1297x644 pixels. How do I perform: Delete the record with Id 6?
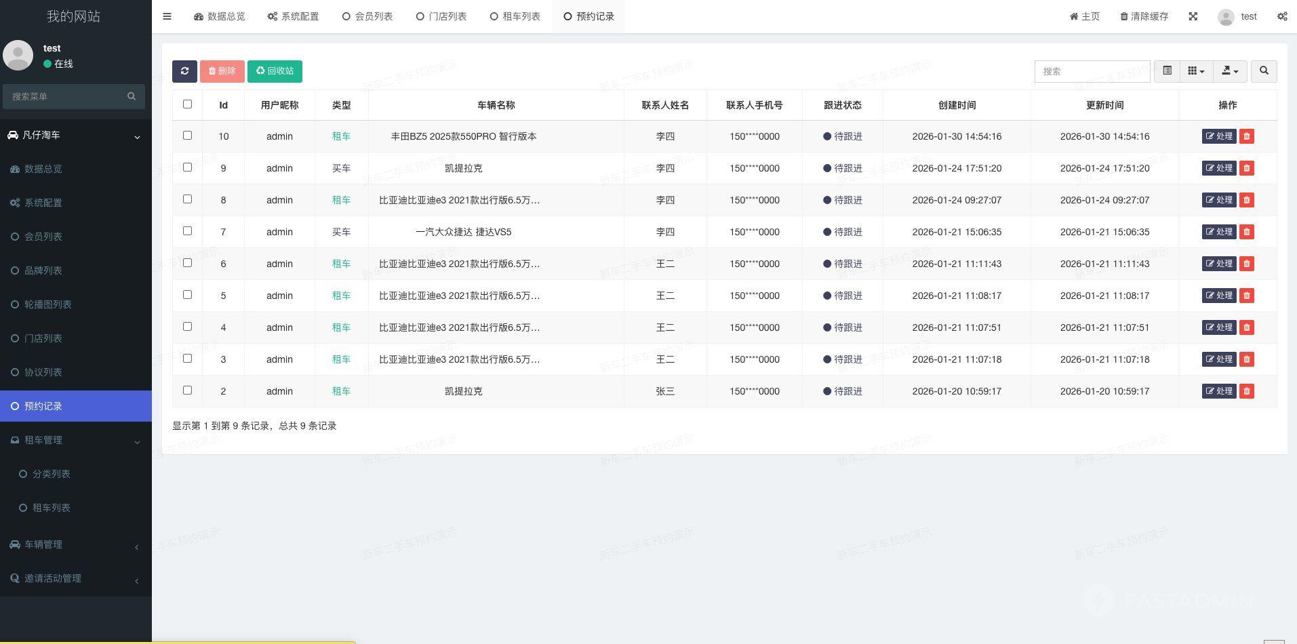pos(1246,264)
